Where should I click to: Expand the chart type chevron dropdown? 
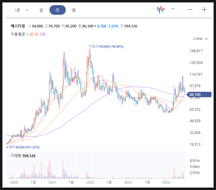point(173,9)
